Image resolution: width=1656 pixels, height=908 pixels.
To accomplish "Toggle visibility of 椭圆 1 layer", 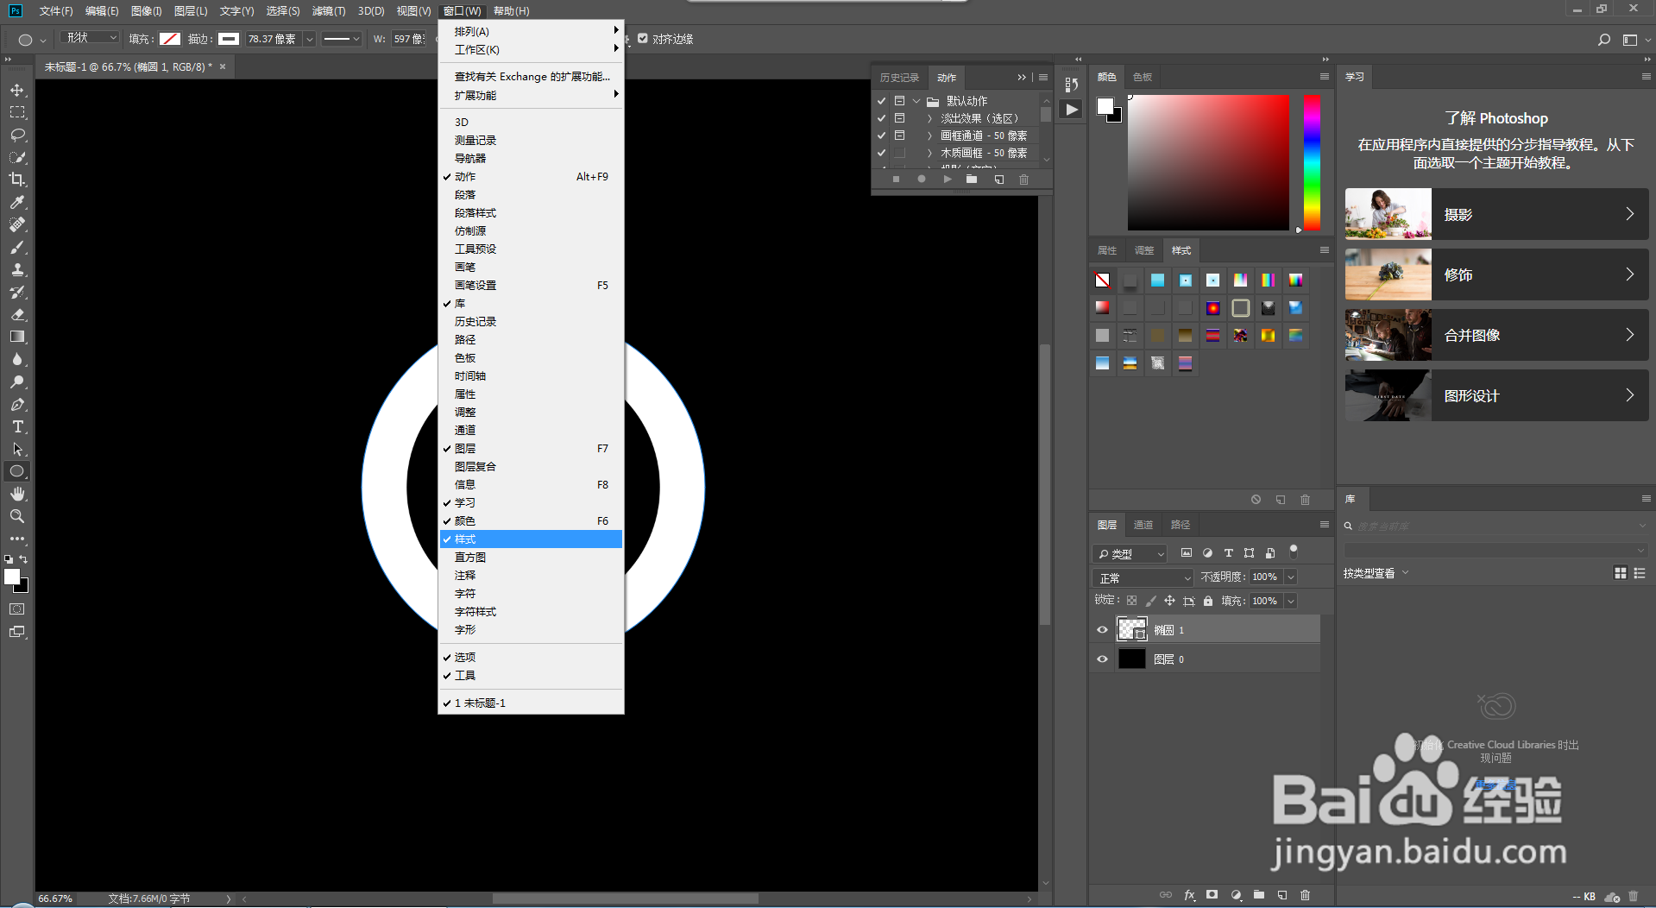I will coord(1102,630).
